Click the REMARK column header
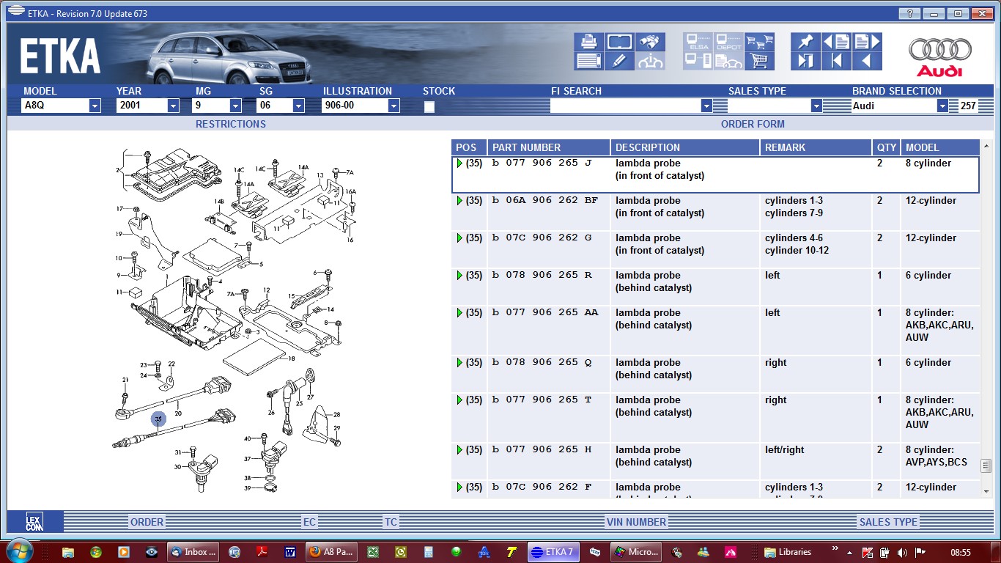 pyautogui.click(x=816, y=147)
